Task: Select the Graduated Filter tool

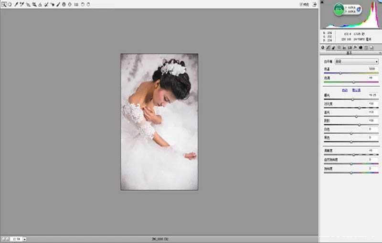Action: point(64,4)
